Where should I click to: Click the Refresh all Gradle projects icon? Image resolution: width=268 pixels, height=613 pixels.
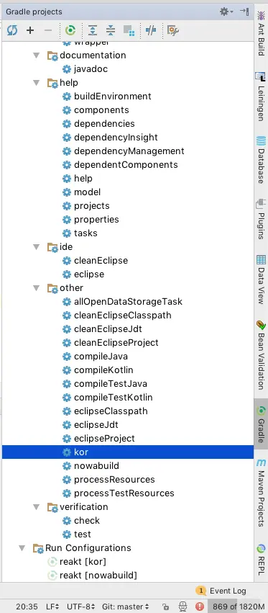coord(12,30)
